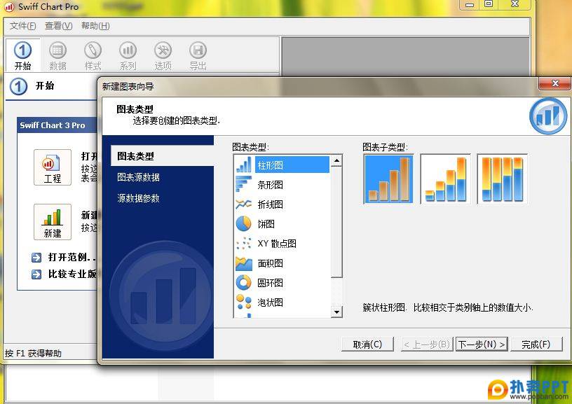Choose the 条形图 bar chart icon
Image resolution: width=572 pixels, height=404 pixels.
point(244,184)
